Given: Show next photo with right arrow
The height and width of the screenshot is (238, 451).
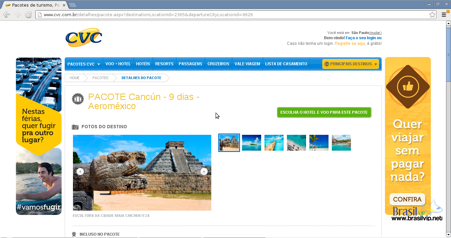Looking at the screenshot, I should tap(204, 171).
